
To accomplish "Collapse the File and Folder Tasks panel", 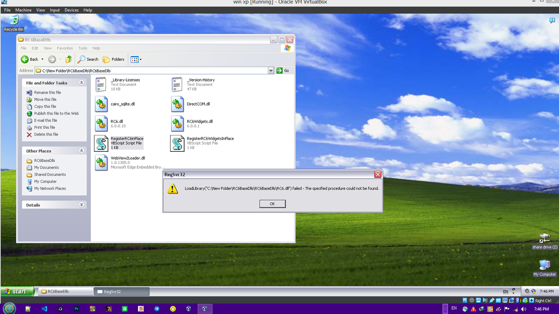I will click(x=81, y=82).
